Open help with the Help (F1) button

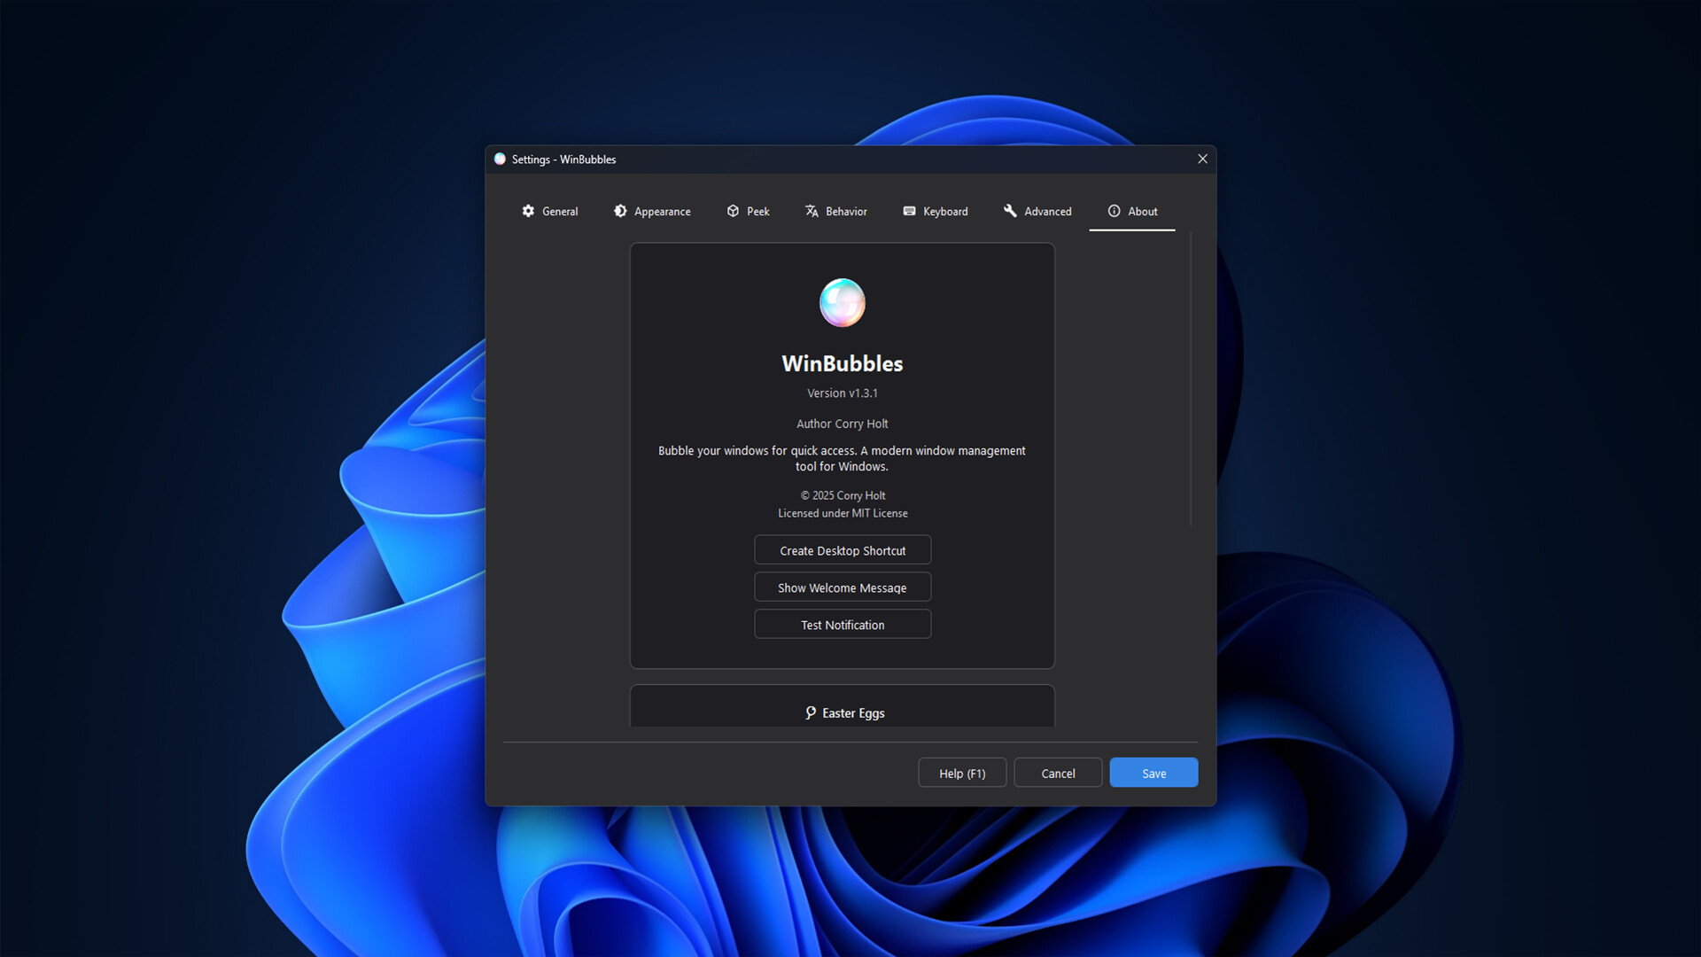[x=961, y=772]
